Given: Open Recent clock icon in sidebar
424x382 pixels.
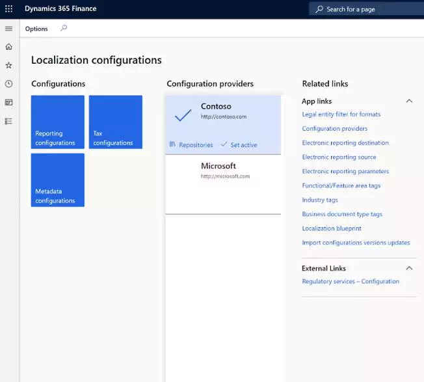Looking at the screenshot, I should click(8, 84).
